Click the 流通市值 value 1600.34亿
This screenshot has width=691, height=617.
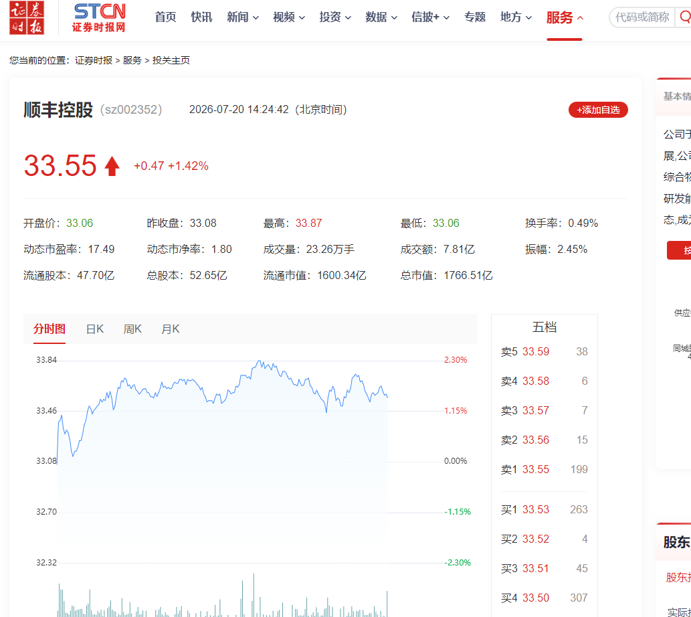pyautogui.click(x=342, y=276)
